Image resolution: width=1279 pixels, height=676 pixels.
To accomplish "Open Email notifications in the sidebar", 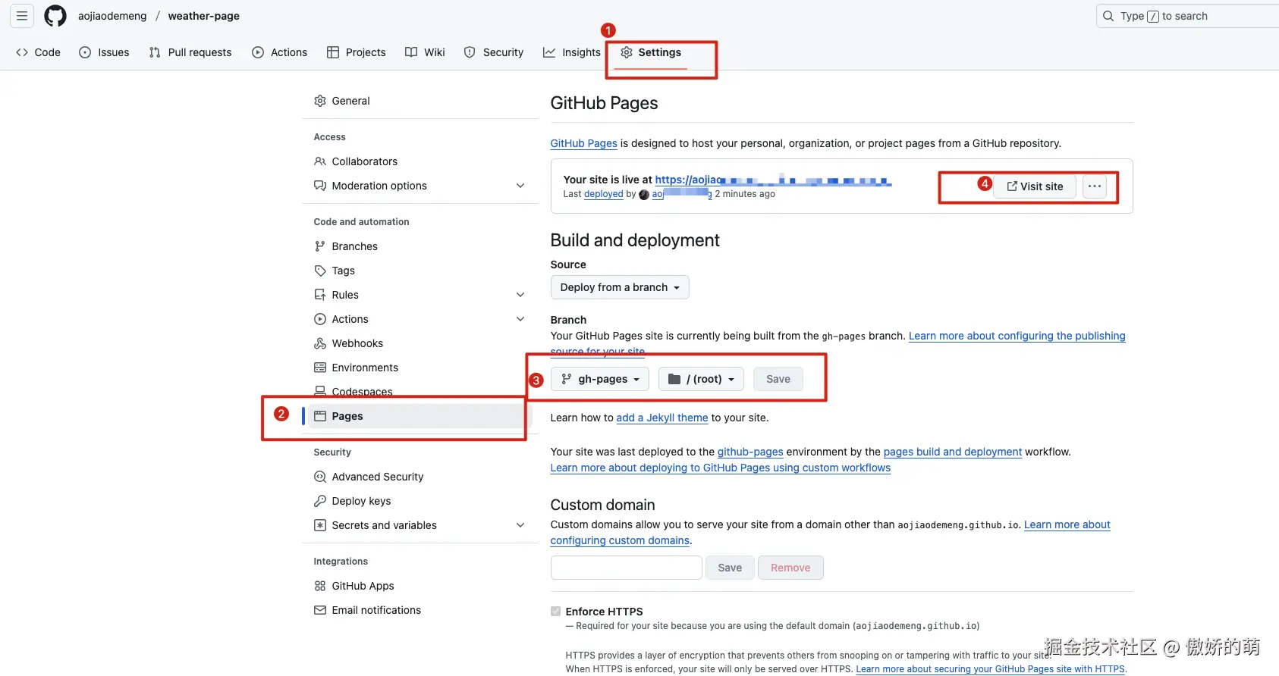I will pos(376,610).
